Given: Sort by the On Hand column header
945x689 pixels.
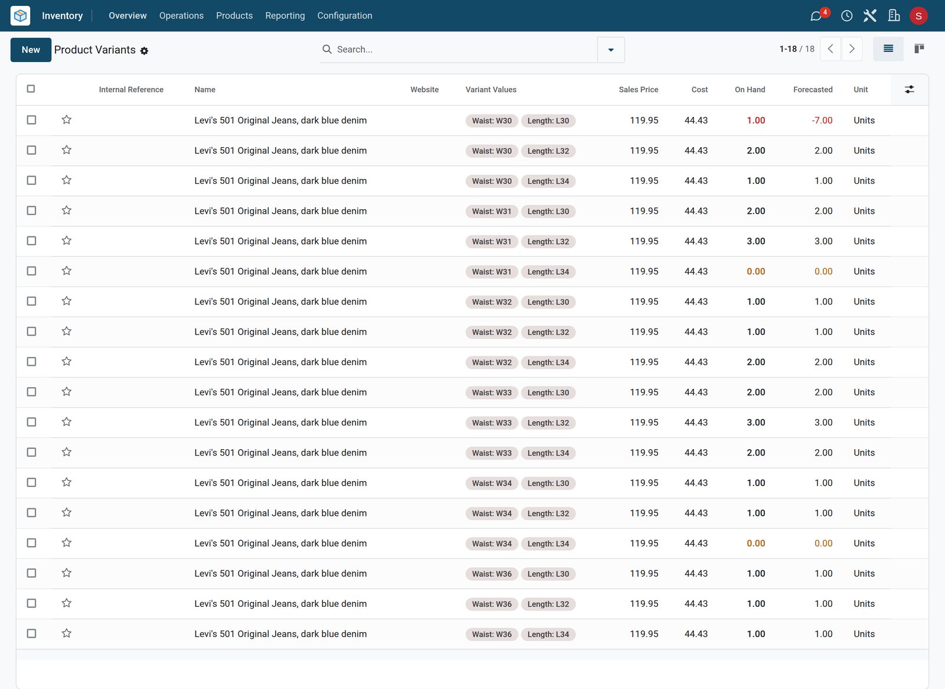Looking at the screenshot, I should pos(750,90).
